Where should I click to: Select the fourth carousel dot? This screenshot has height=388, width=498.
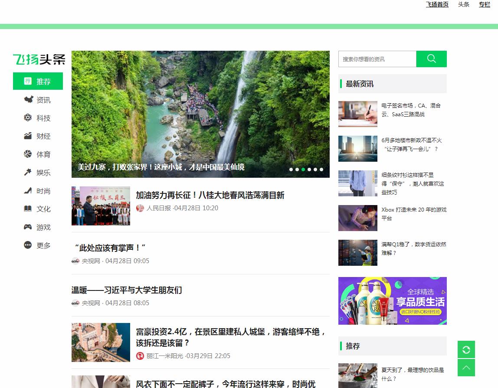(309, 170)
